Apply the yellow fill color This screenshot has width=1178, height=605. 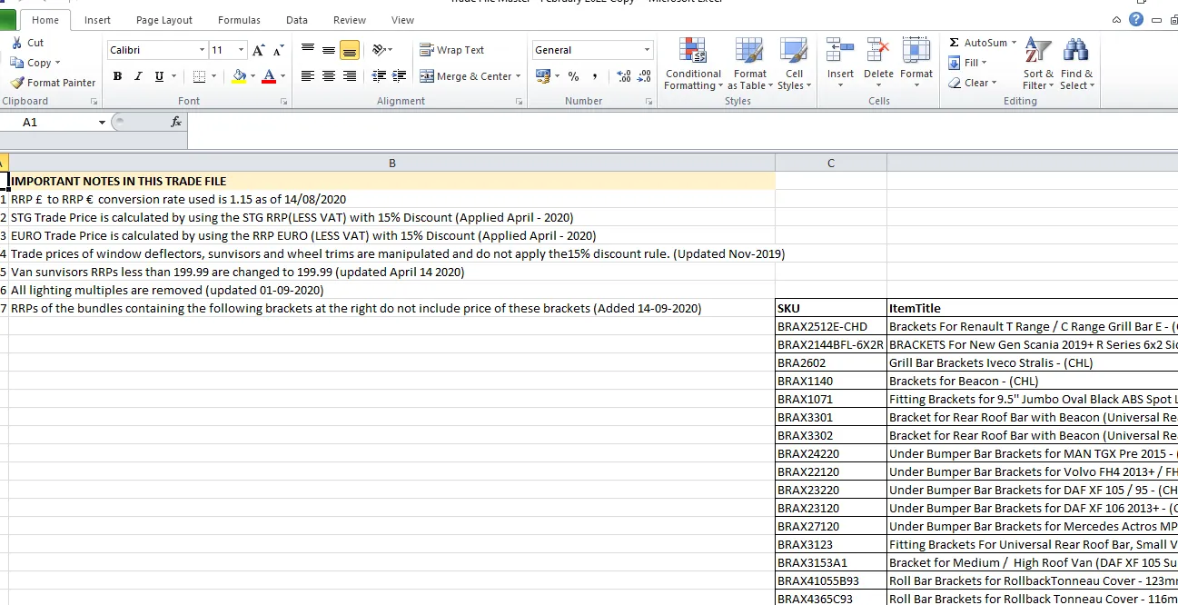[239, 76]
